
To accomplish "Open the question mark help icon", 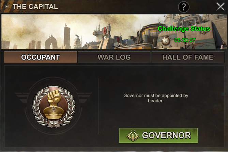I will (x=184, y=7).
